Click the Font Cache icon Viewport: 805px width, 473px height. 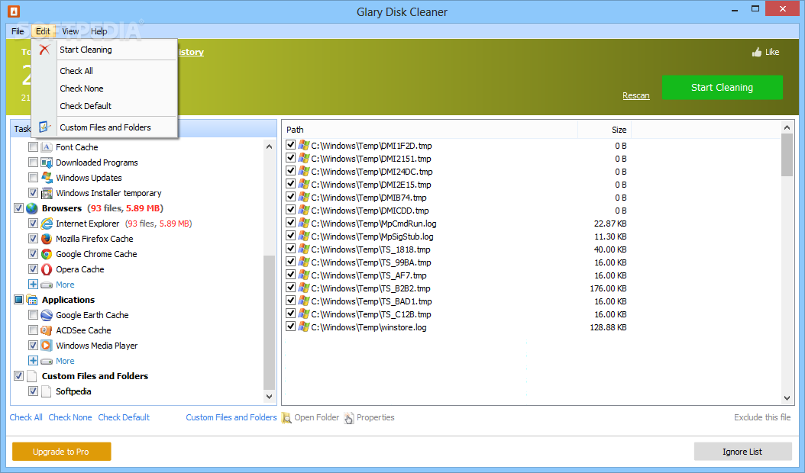pyautogui.click(x=47, y=147)
